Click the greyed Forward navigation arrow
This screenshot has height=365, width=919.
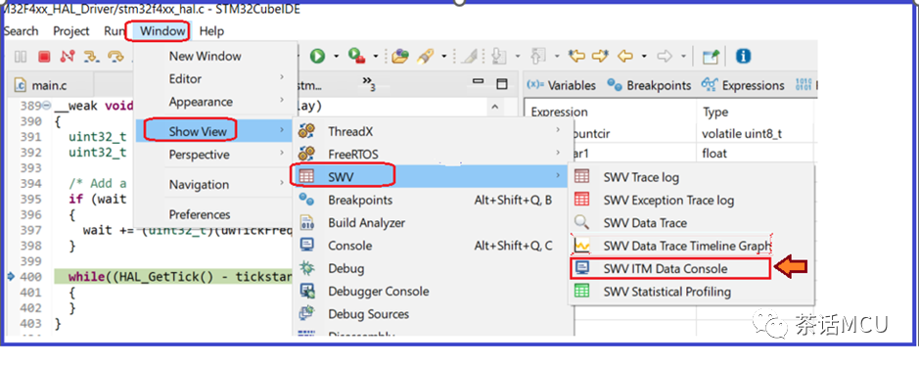coord(665,56)
